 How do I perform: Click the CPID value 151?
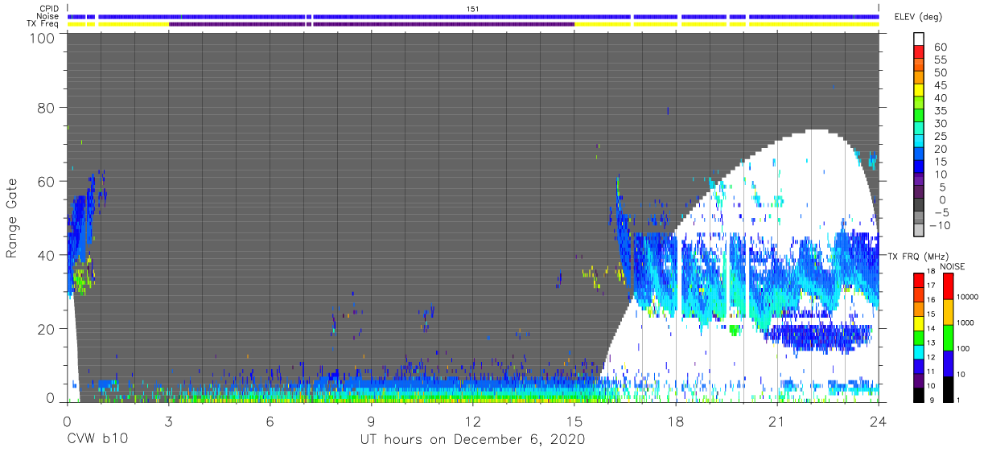click(472, 8)
